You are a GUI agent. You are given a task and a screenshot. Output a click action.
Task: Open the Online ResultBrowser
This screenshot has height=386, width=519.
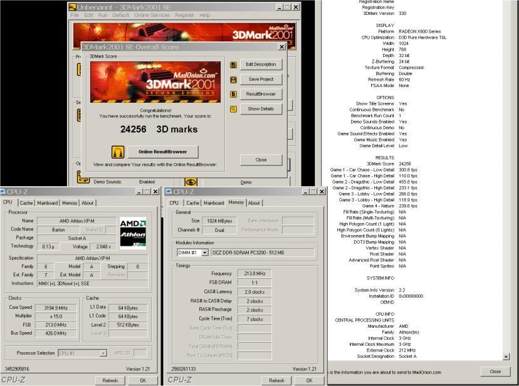[x=162, y=152]
